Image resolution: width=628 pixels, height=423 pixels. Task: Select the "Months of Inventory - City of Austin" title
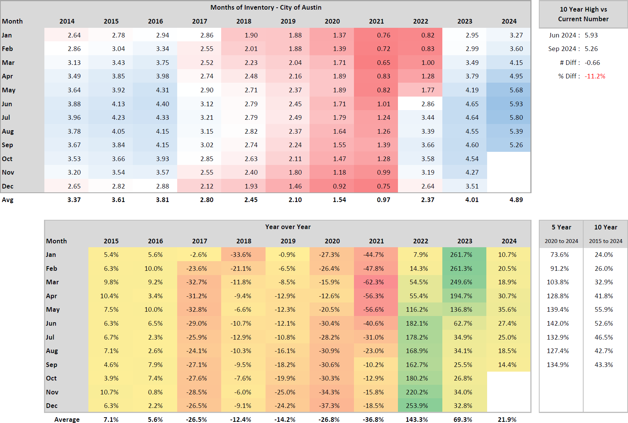[x=266, y=7]
